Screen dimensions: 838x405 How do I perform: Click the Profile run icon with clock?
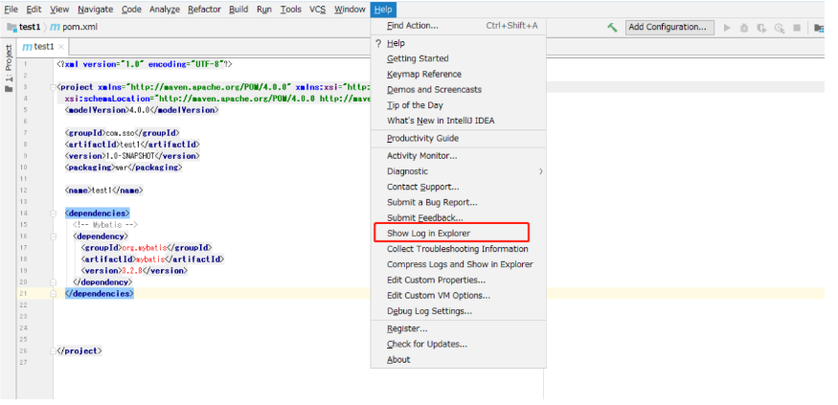780,28
